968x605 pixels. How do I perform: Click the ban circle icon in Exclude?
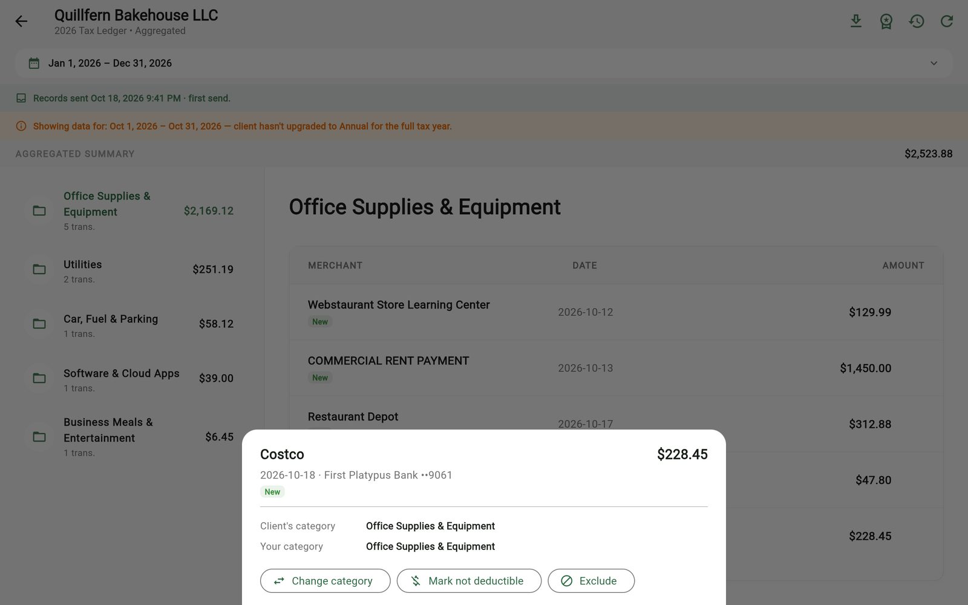[x=566, y=581]
